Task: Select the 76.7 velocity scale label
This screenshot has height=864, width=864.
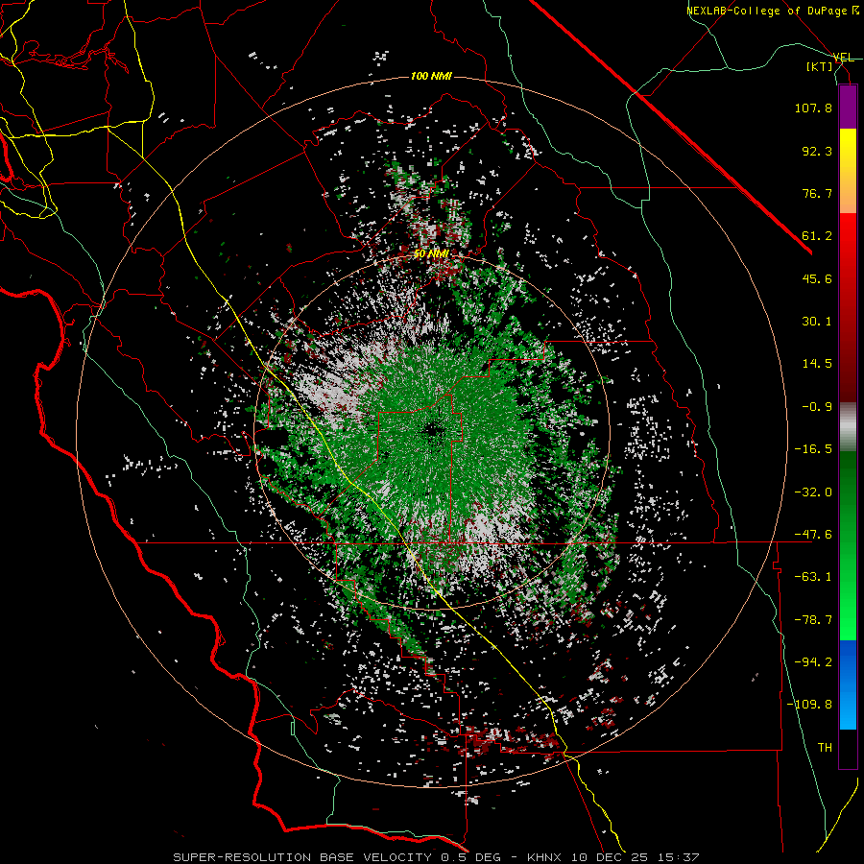Action: pyautogui.click(x=817, y=193)
